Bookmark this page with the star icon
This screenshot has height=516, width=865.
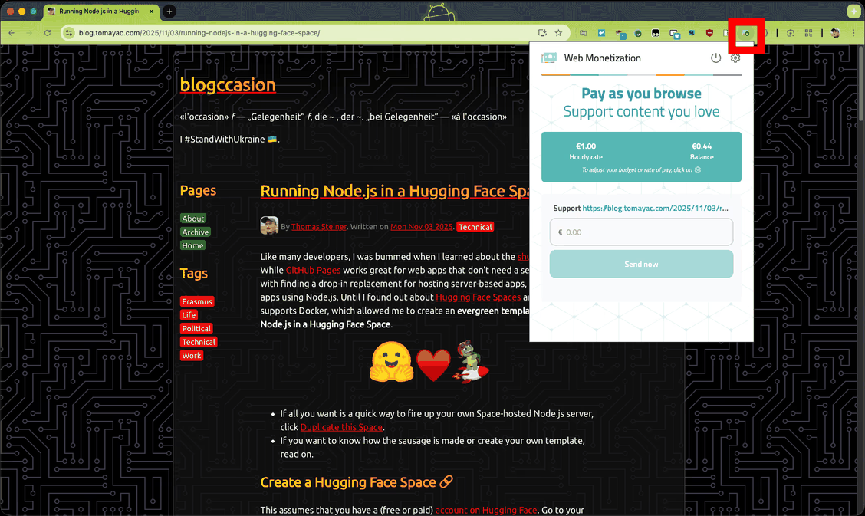pyautogui.click(x=558, y=33)
